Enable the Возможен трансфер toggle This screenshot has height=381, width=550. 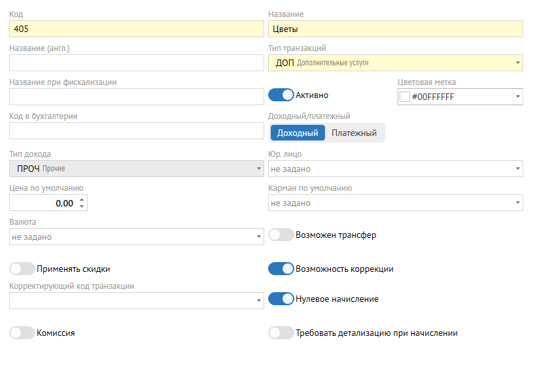pos(281,235)
